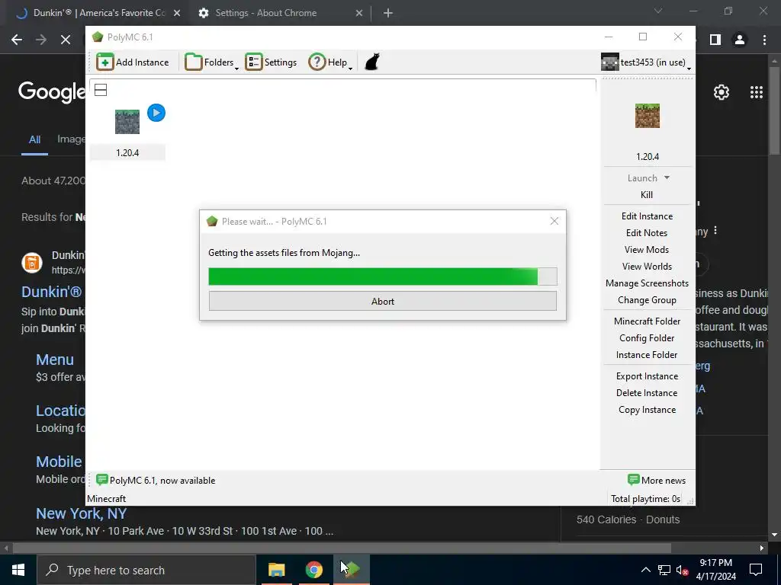Click Chrome's vertical scrollbar
Viewport: 781px width, 585px height.
(x=774, y=112)
